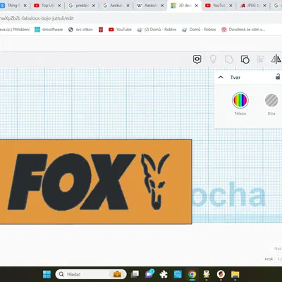Image resolution: width=282 pixels, height=282 pixels.
Task: Collapse the Tvar shape panel chevron
Action: (221, 77)
